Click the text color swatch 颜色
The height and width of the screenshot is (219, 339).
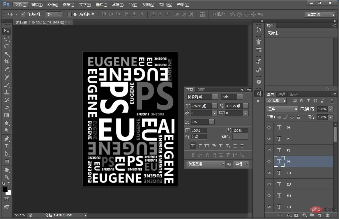pos(240,136)
